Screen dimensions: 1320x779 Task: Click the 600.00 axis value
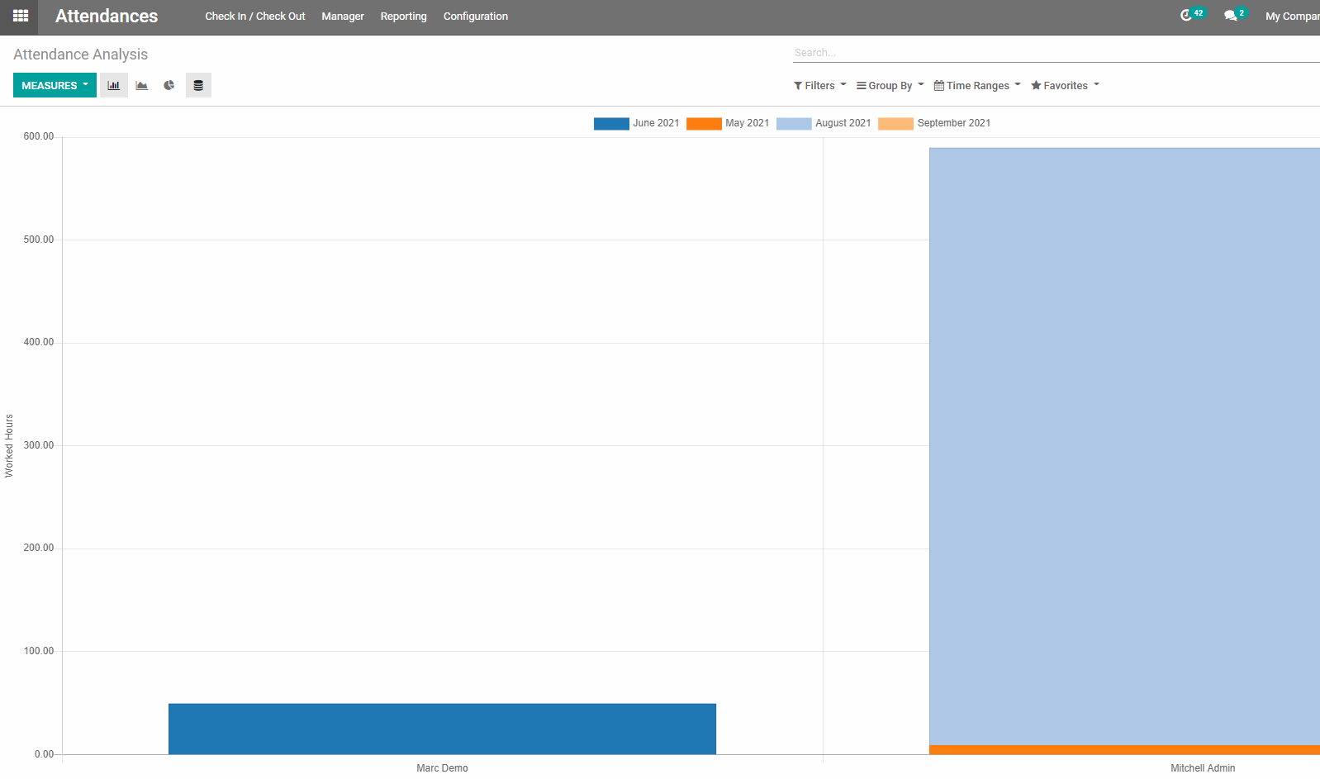point(39,136)
